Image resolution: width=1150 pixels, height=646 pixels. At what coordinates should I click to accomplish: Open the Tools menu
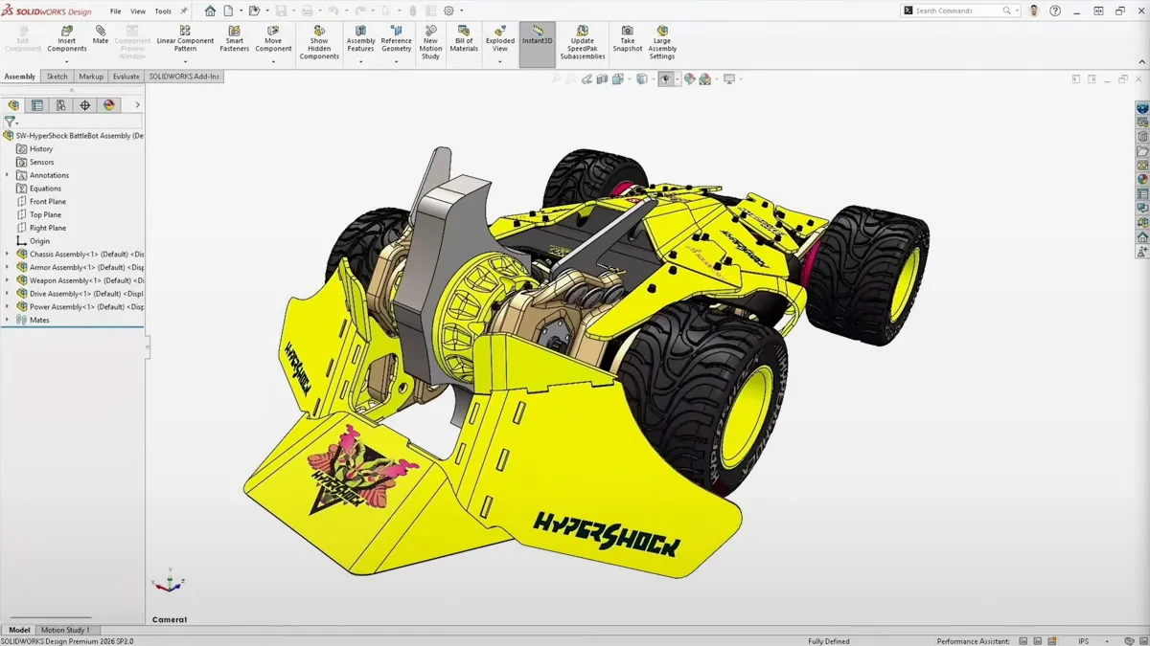pos(163,11)
